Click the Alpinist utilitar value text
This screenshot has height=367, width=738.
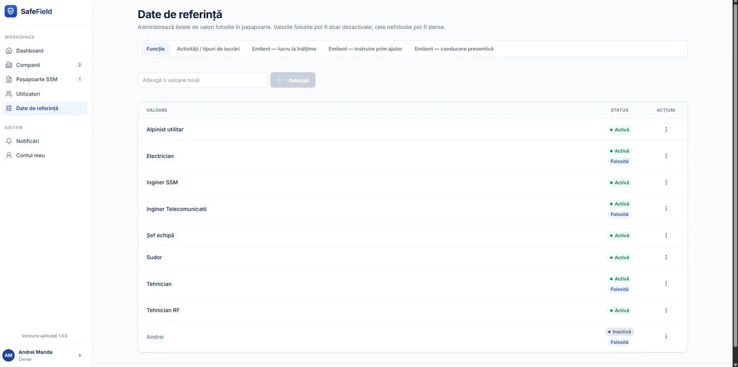(x=165, y=129)
